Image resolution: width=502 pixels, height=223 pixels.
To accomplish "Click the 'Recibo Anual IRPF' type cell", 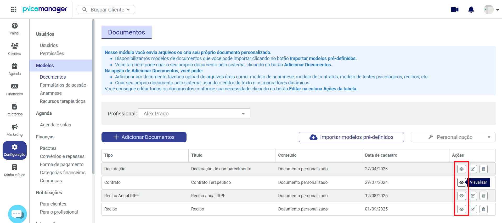I will click(121, 196).
